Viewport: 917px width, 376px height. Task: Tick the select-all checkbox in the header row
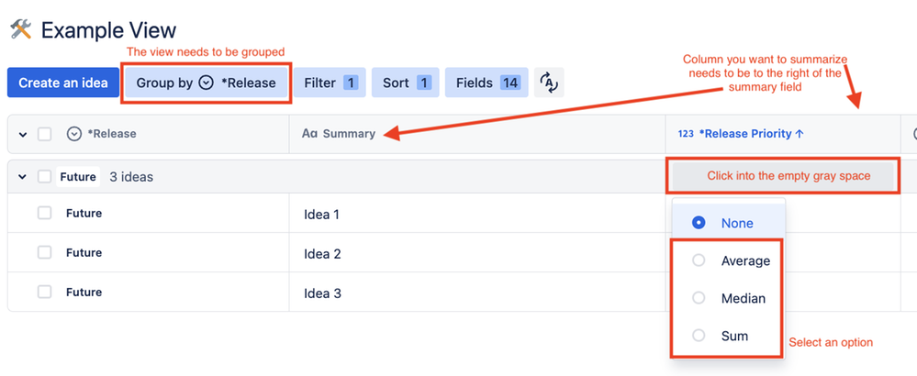(x=44, y=134)
